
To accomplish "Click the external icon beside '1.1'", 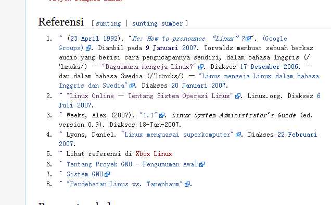I will tap(162, 115).
